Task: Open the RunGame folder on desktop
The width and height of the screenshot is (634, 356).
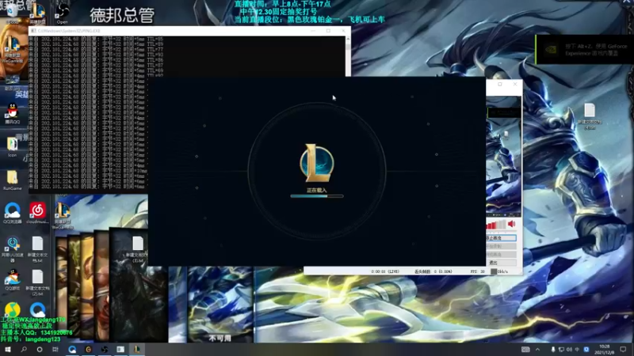Action: point(12,180)
